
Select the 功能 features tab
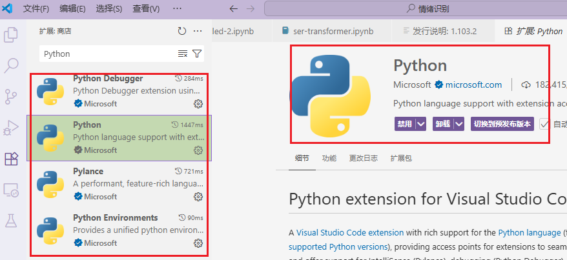tap(329, 158)
